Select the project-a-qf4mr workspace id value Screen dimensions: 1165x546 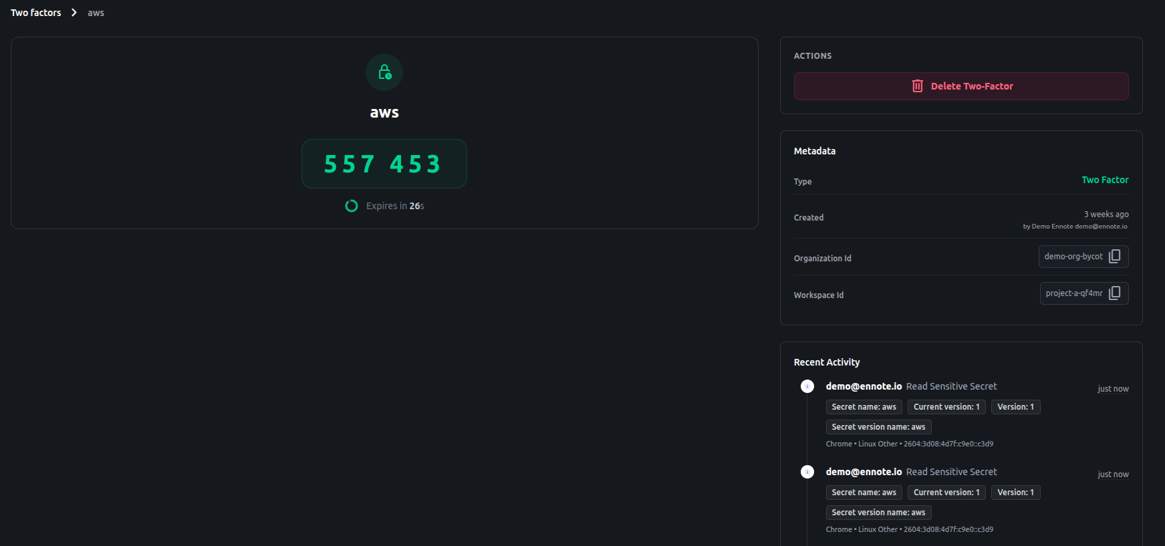[x=1074, y=293]
